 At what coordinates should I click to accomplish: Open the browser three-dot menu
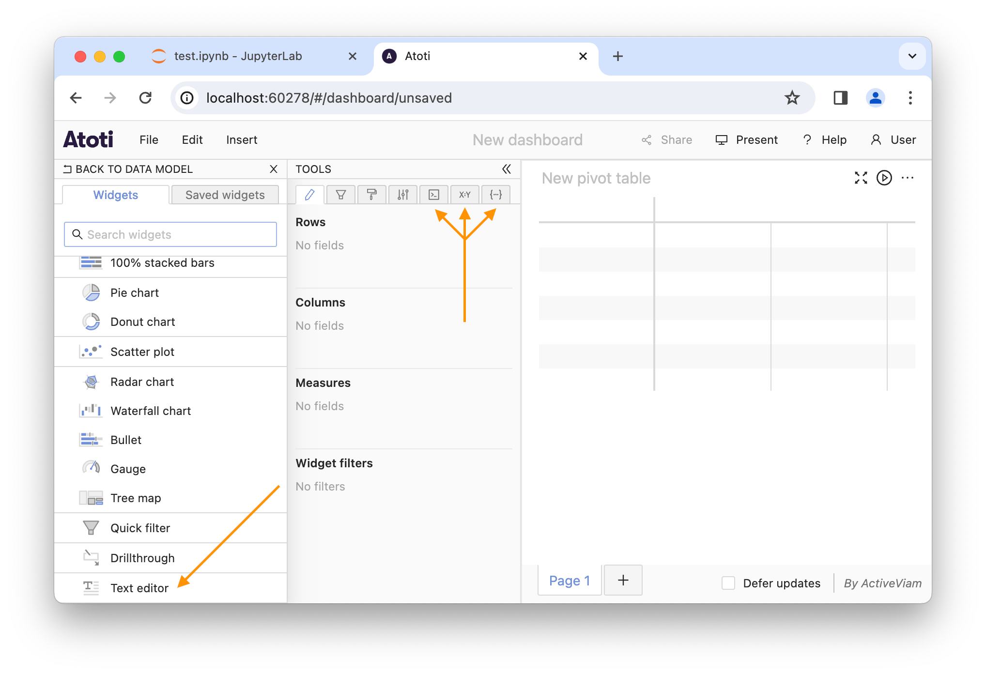pyautogui.click(x=910, y=98)
